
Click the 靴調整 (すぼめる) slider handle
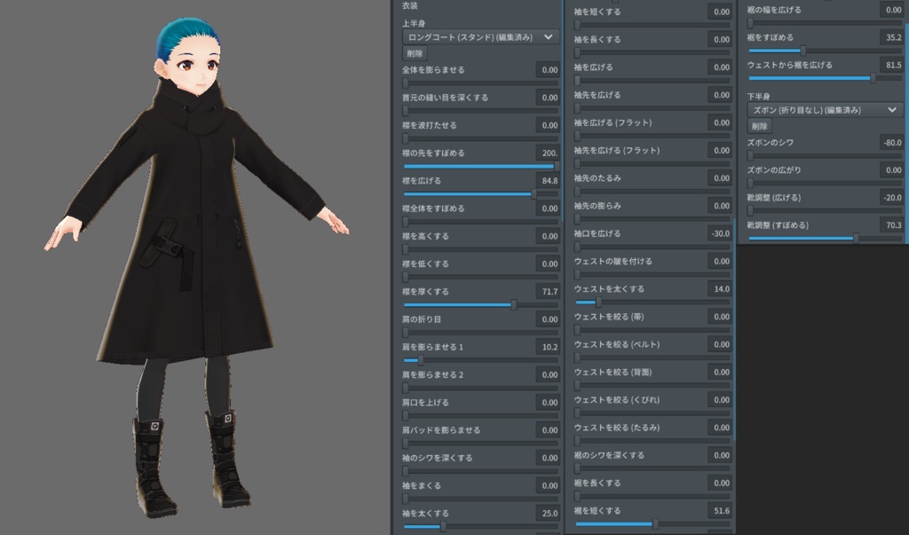[x=857, y=238]
